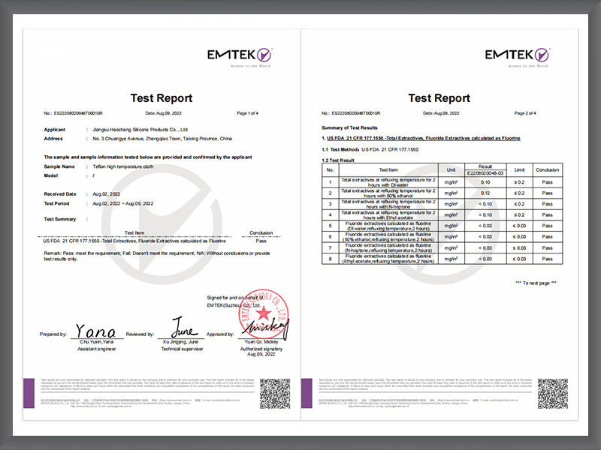Click the 'Test Report' title on page 2
This screenshot has height=450, width=601.
439,98
